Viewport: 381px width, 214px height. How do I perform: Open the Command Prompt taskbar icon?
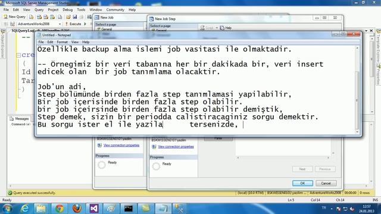[129, 209]
